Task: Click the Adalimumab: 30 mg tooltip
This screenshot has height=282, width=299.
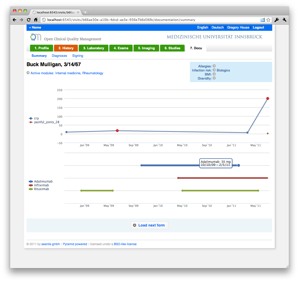Action: [216, 163]
